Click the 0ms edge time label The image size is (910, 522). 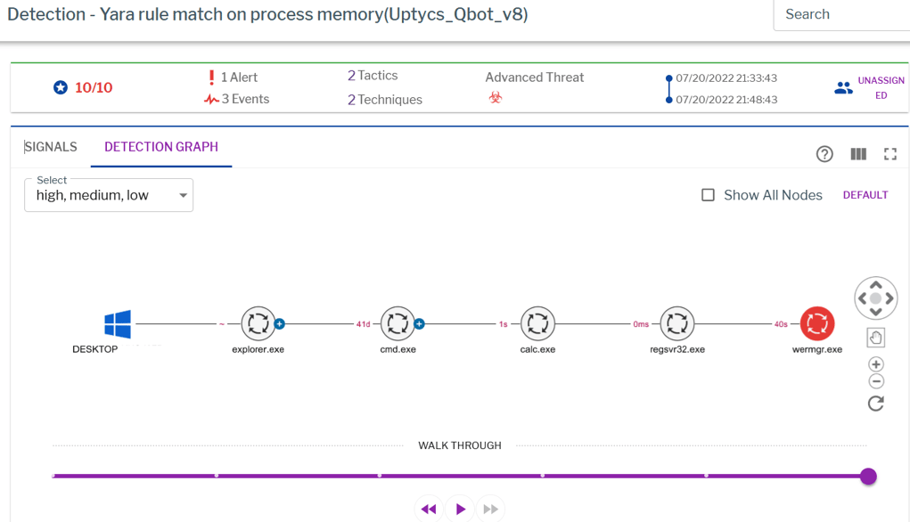click(x=641, y=324)
